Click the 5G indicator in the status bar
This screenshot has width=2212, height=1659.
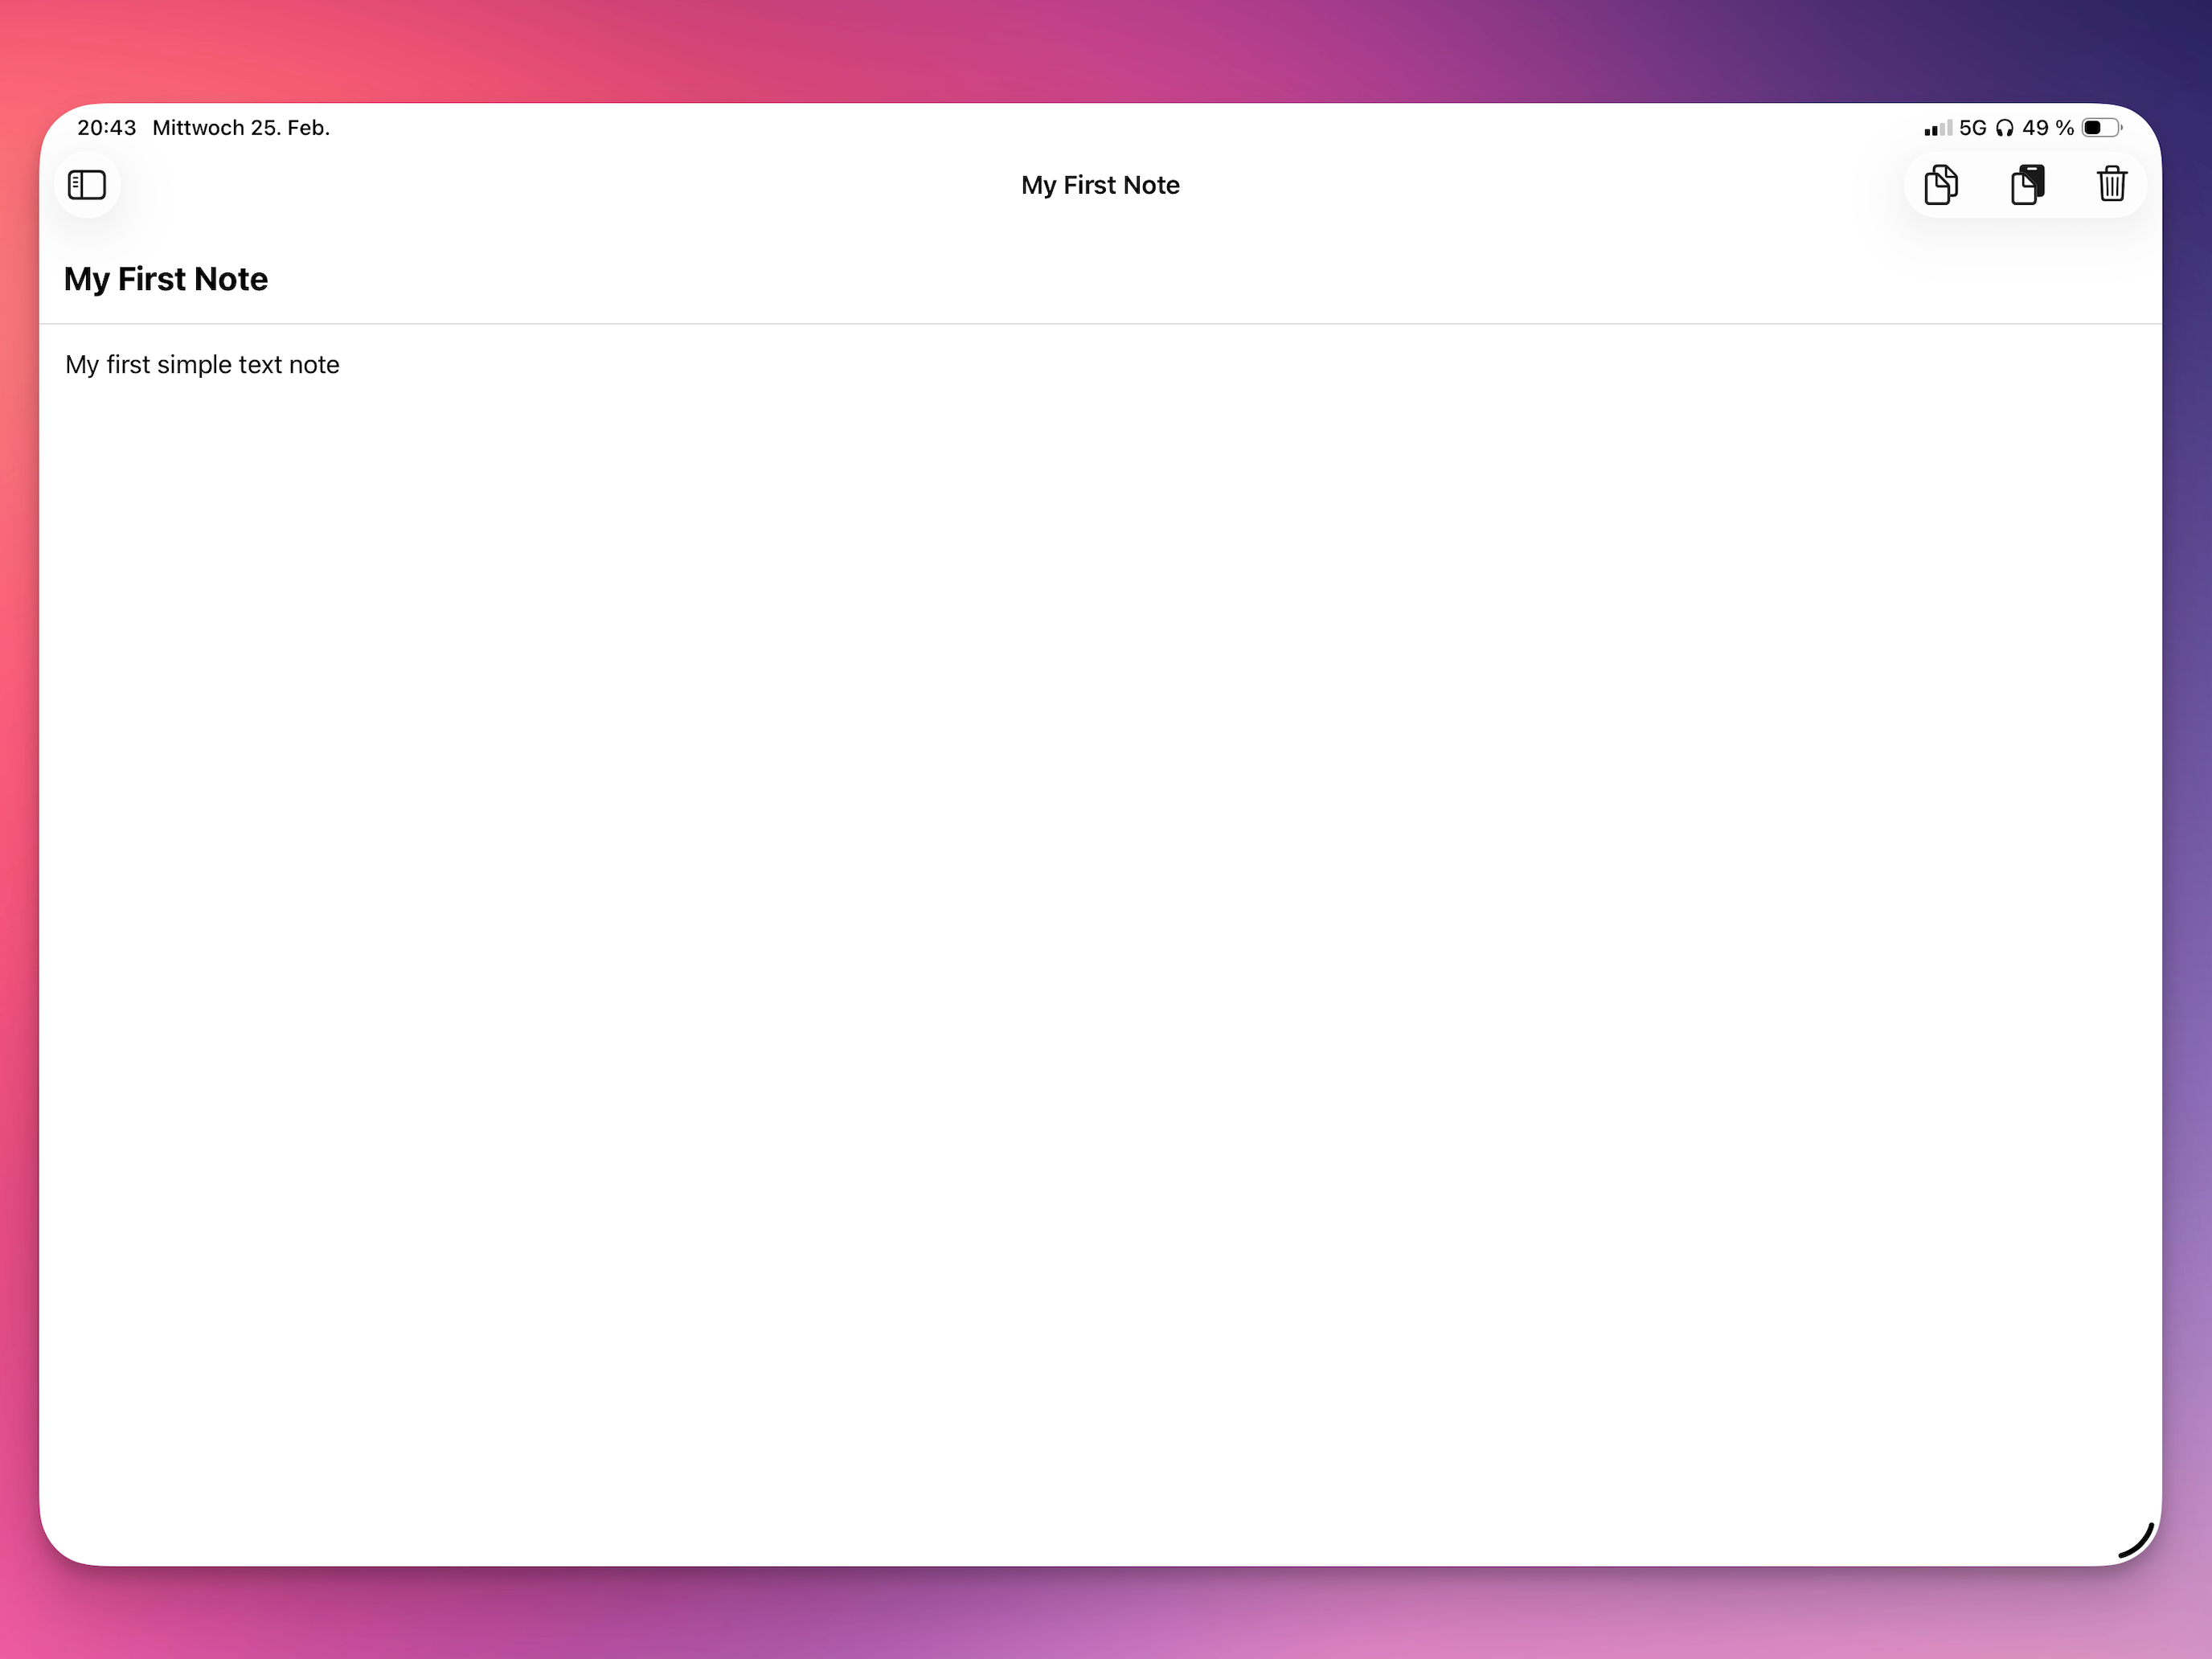tap(1972, 128)
